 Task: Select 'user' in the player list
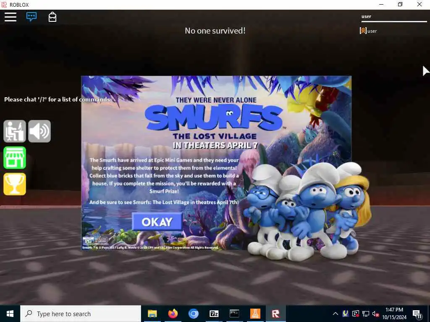coord(372,31)
